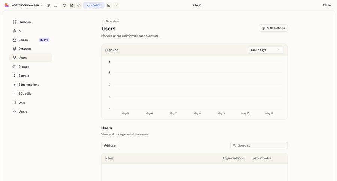Open Storage section

click(31, 67)
